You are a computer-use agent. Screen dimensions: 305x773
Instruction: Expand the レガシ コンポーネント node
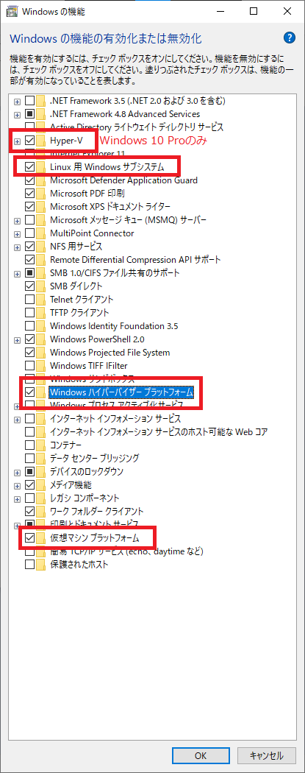pyautogui.click(x=17, y=499)
